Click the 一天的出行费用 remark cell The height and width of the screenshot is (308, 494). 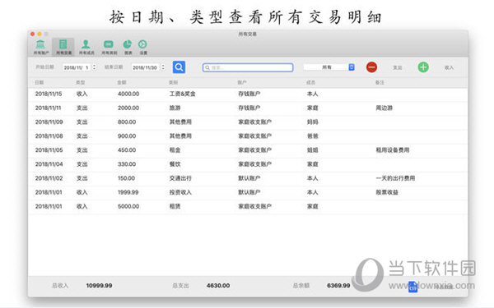coord(395,178)
